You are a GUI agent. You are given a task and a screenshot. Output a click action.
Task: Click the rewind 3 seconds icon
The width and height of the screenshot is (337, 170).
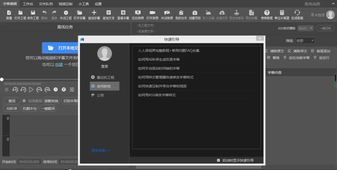[15, 90]
